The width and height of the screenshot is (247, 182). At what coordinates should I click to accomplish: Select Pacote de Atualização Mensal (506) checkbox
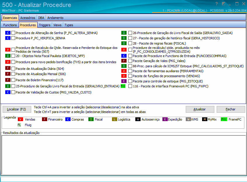pyautogui.click(x=13, y=74)
